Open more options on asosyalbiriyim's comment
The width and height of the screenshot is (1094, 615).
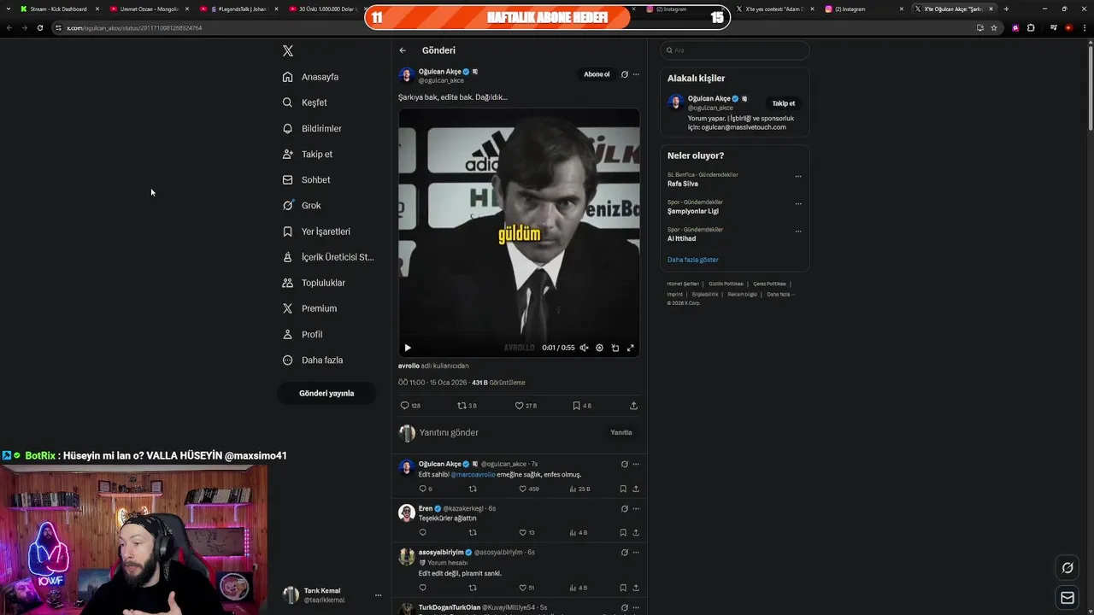(x=636, y=553)
